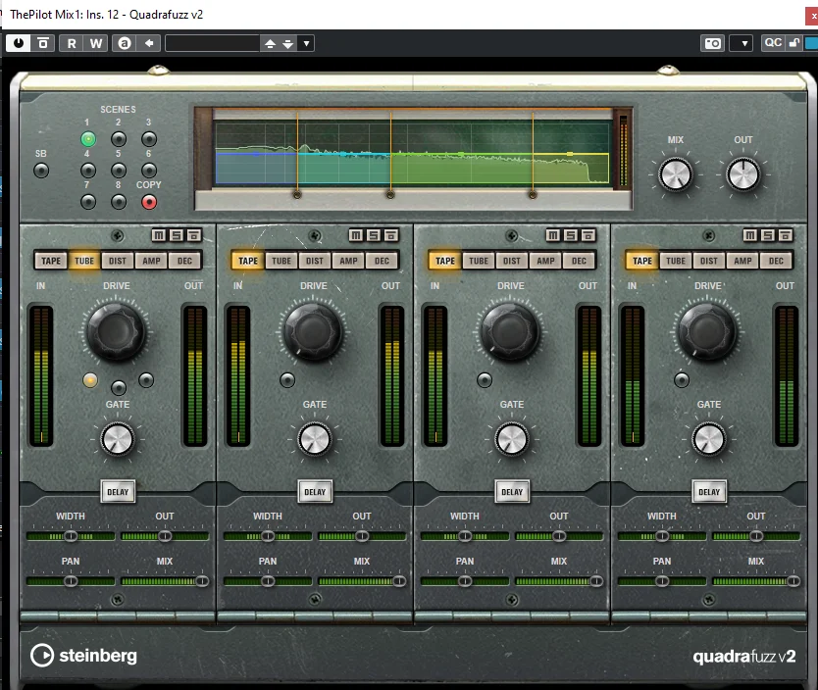The height and width of the screenshot is (690, 818).
Task: Click the red scene COPY button
Action: coord(149,202)
